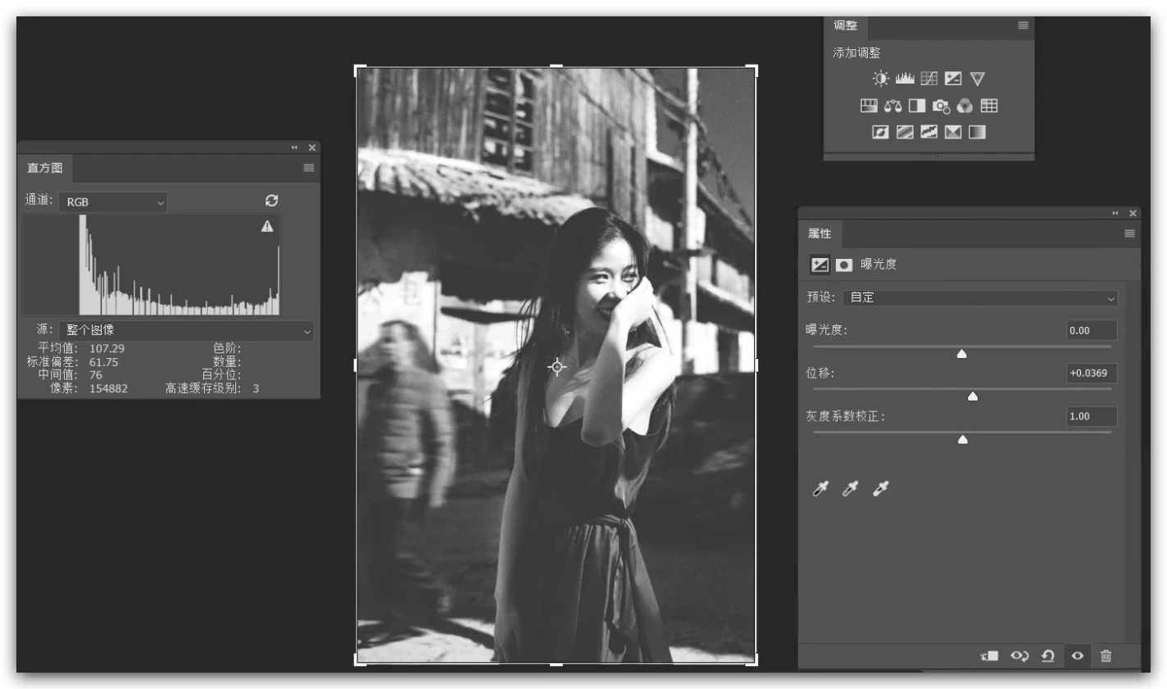Switch to the layer mask view icon

tap(844, 265)
